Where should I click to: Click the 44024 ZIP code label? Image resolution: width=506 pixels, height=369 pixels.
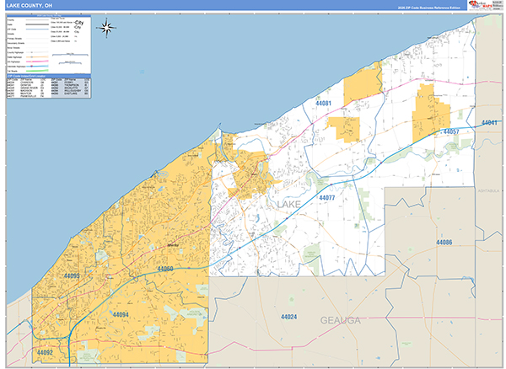pyautogui.click(x=288, y=317)
